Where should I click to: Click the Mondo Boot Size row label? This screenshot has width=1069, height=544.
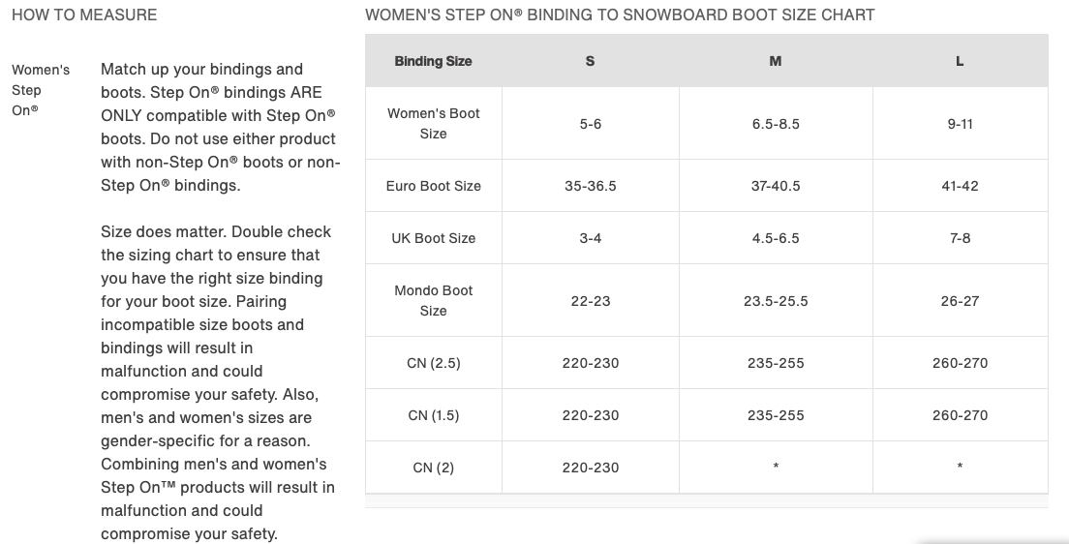tap(433, 301)
